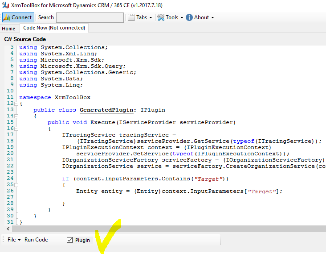326x254 pixels.
Task: Click the 'if (context.InputParameters.Contains' line
Action: click(x=145, y=179)
